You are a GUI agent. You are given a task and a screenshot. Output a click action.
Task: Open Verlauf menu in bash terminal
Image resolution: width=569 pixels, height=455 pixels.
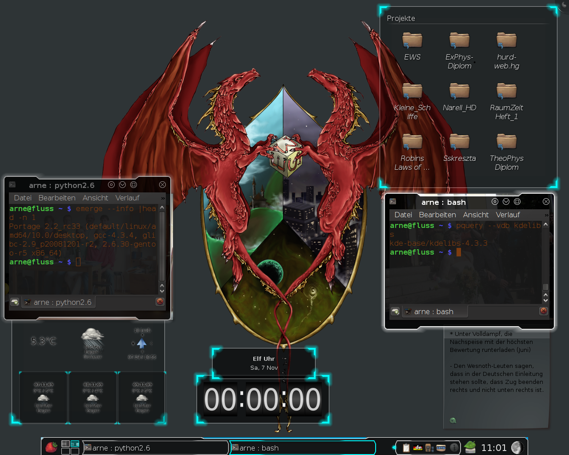click(508, 215)
